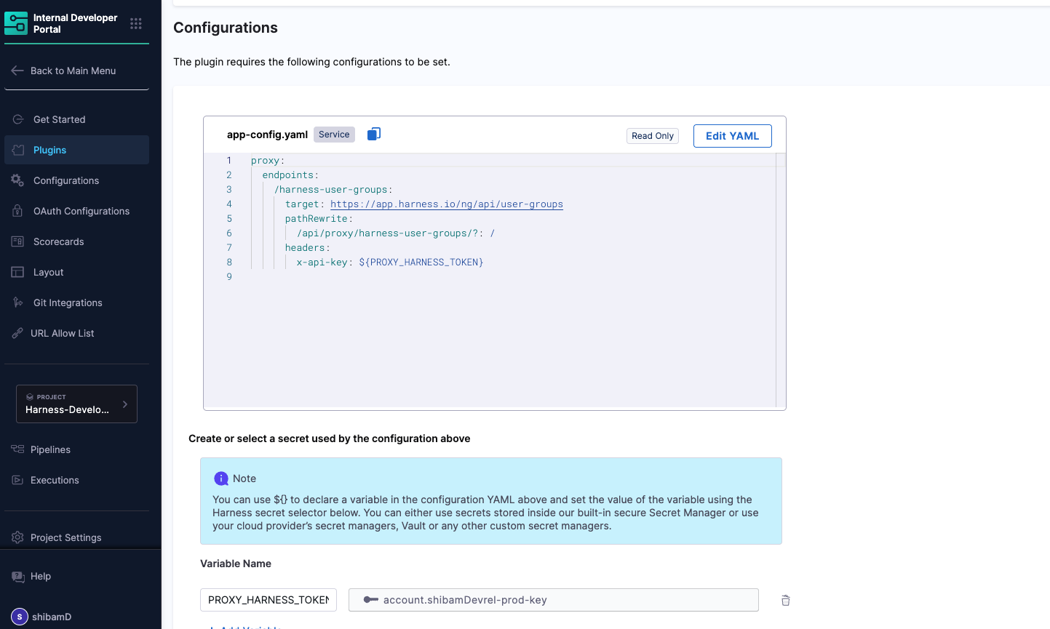Click the Scorecards sidebar icon
Screen dimensions: 1050x629
click(x=18, y=241)
